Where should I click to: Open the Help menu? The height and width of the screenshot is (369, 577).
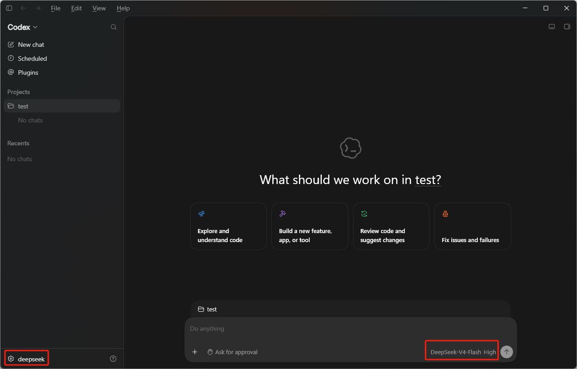[x=123, y=8]
